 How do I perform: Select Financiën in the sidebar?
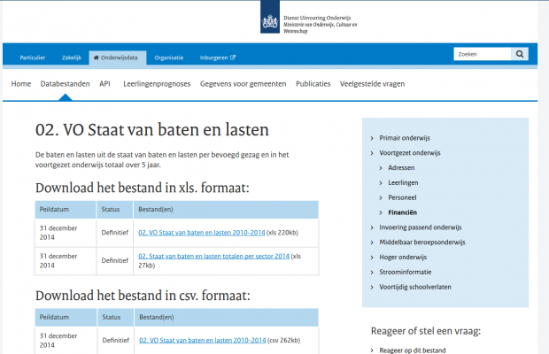(x=402, y=212)
